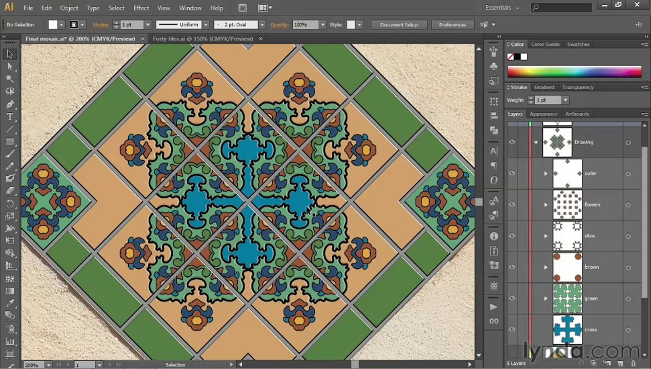651x369 pixels.
Task: Open the Links panel (chain icon)
Action: tap(494, 321)
